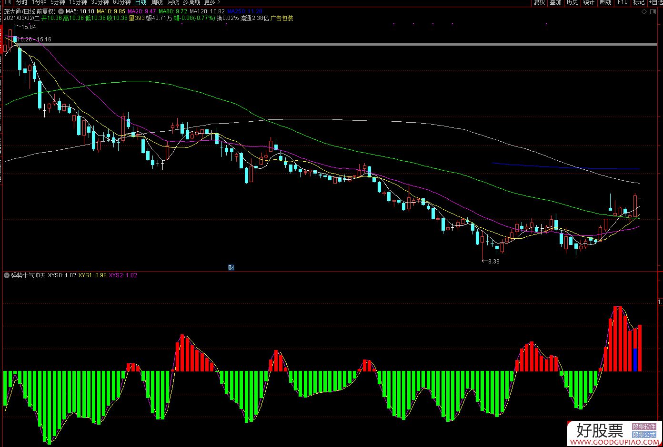Viewport: 663px width, 447px height.
Task: Click the MA250: 11.28 label
Action: pos(245,11)
